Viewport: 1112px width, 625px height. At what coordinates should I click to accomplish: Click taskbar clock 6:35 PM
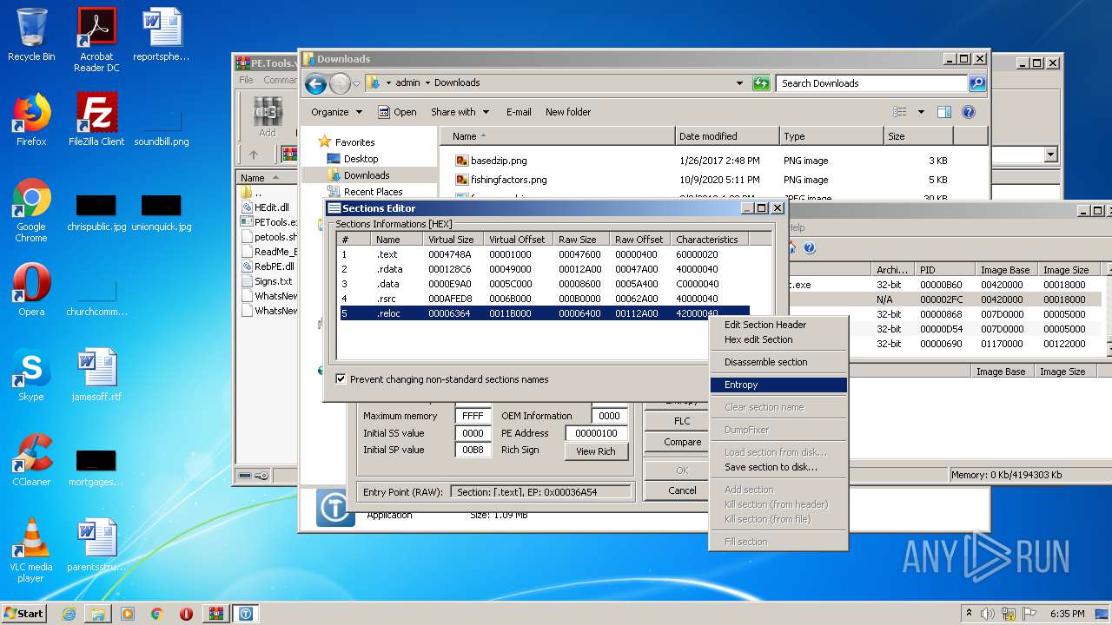(x=1067, y=613)
